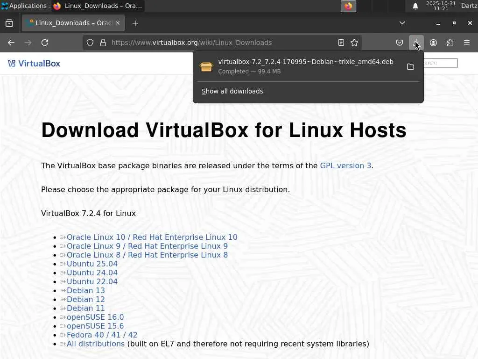Download the Debian 13 package
478x359 pixels.
coord(86,290)
